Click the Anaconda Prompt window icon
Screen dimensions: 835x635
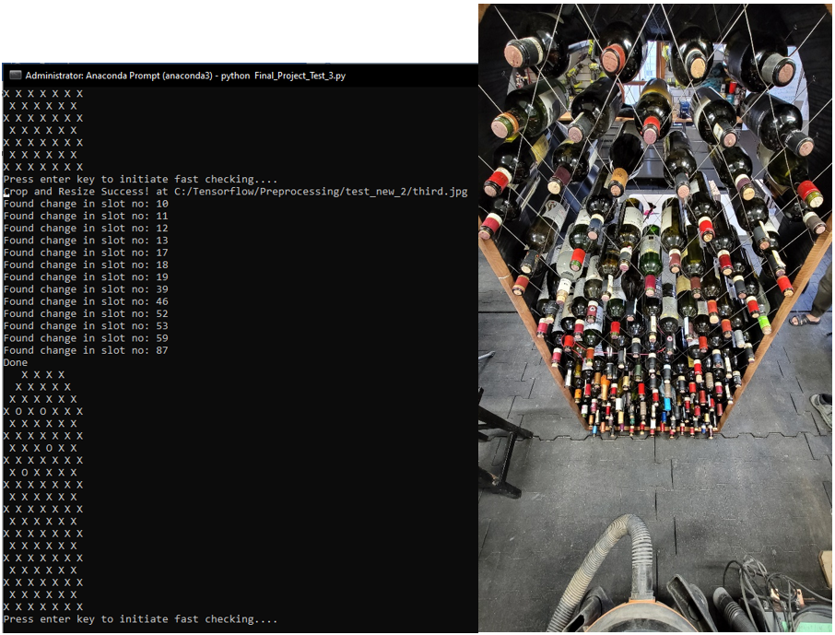[x=16, y=76]
